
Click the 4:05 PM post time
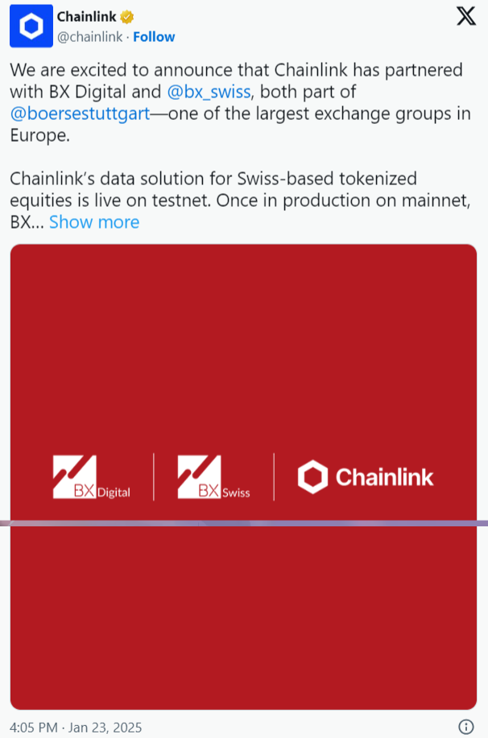pos(35,727)
